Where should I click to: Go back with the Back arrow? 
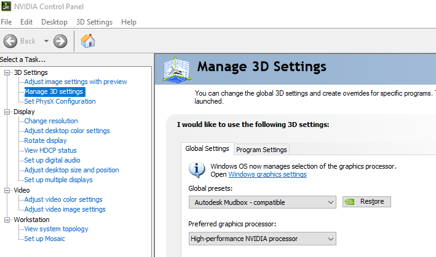pyautogui.click(x=10, y=41)
